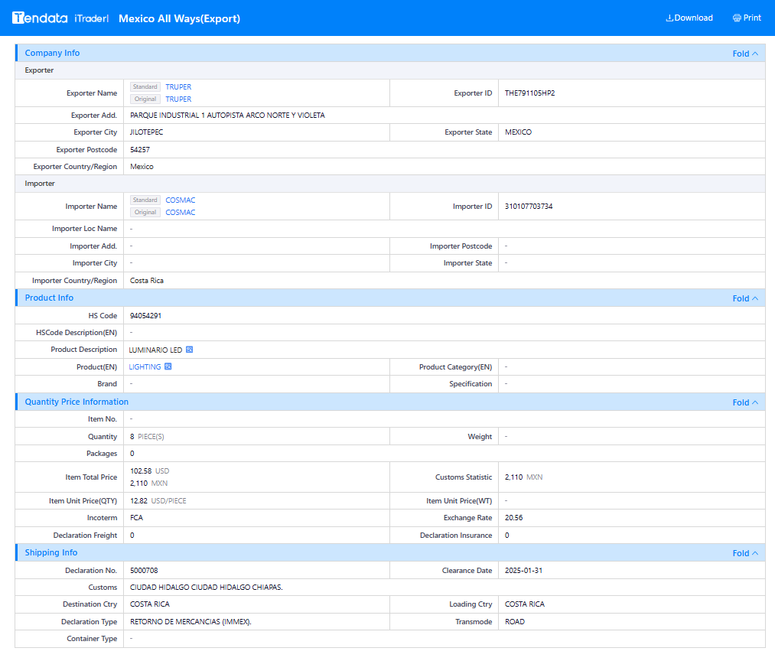Click Loading Ctry value COSTA RICA
775x661 pixels.
tap(524, 604)
